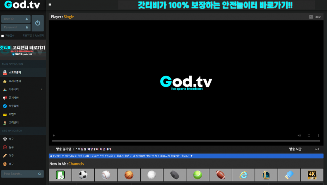Viewport: 327px width, 185px height.
Task: Click the search magnifier icon
Action: tap(40, 174)
